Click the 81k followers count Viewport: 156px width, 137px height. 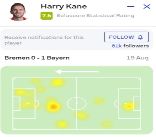(130, 46)
